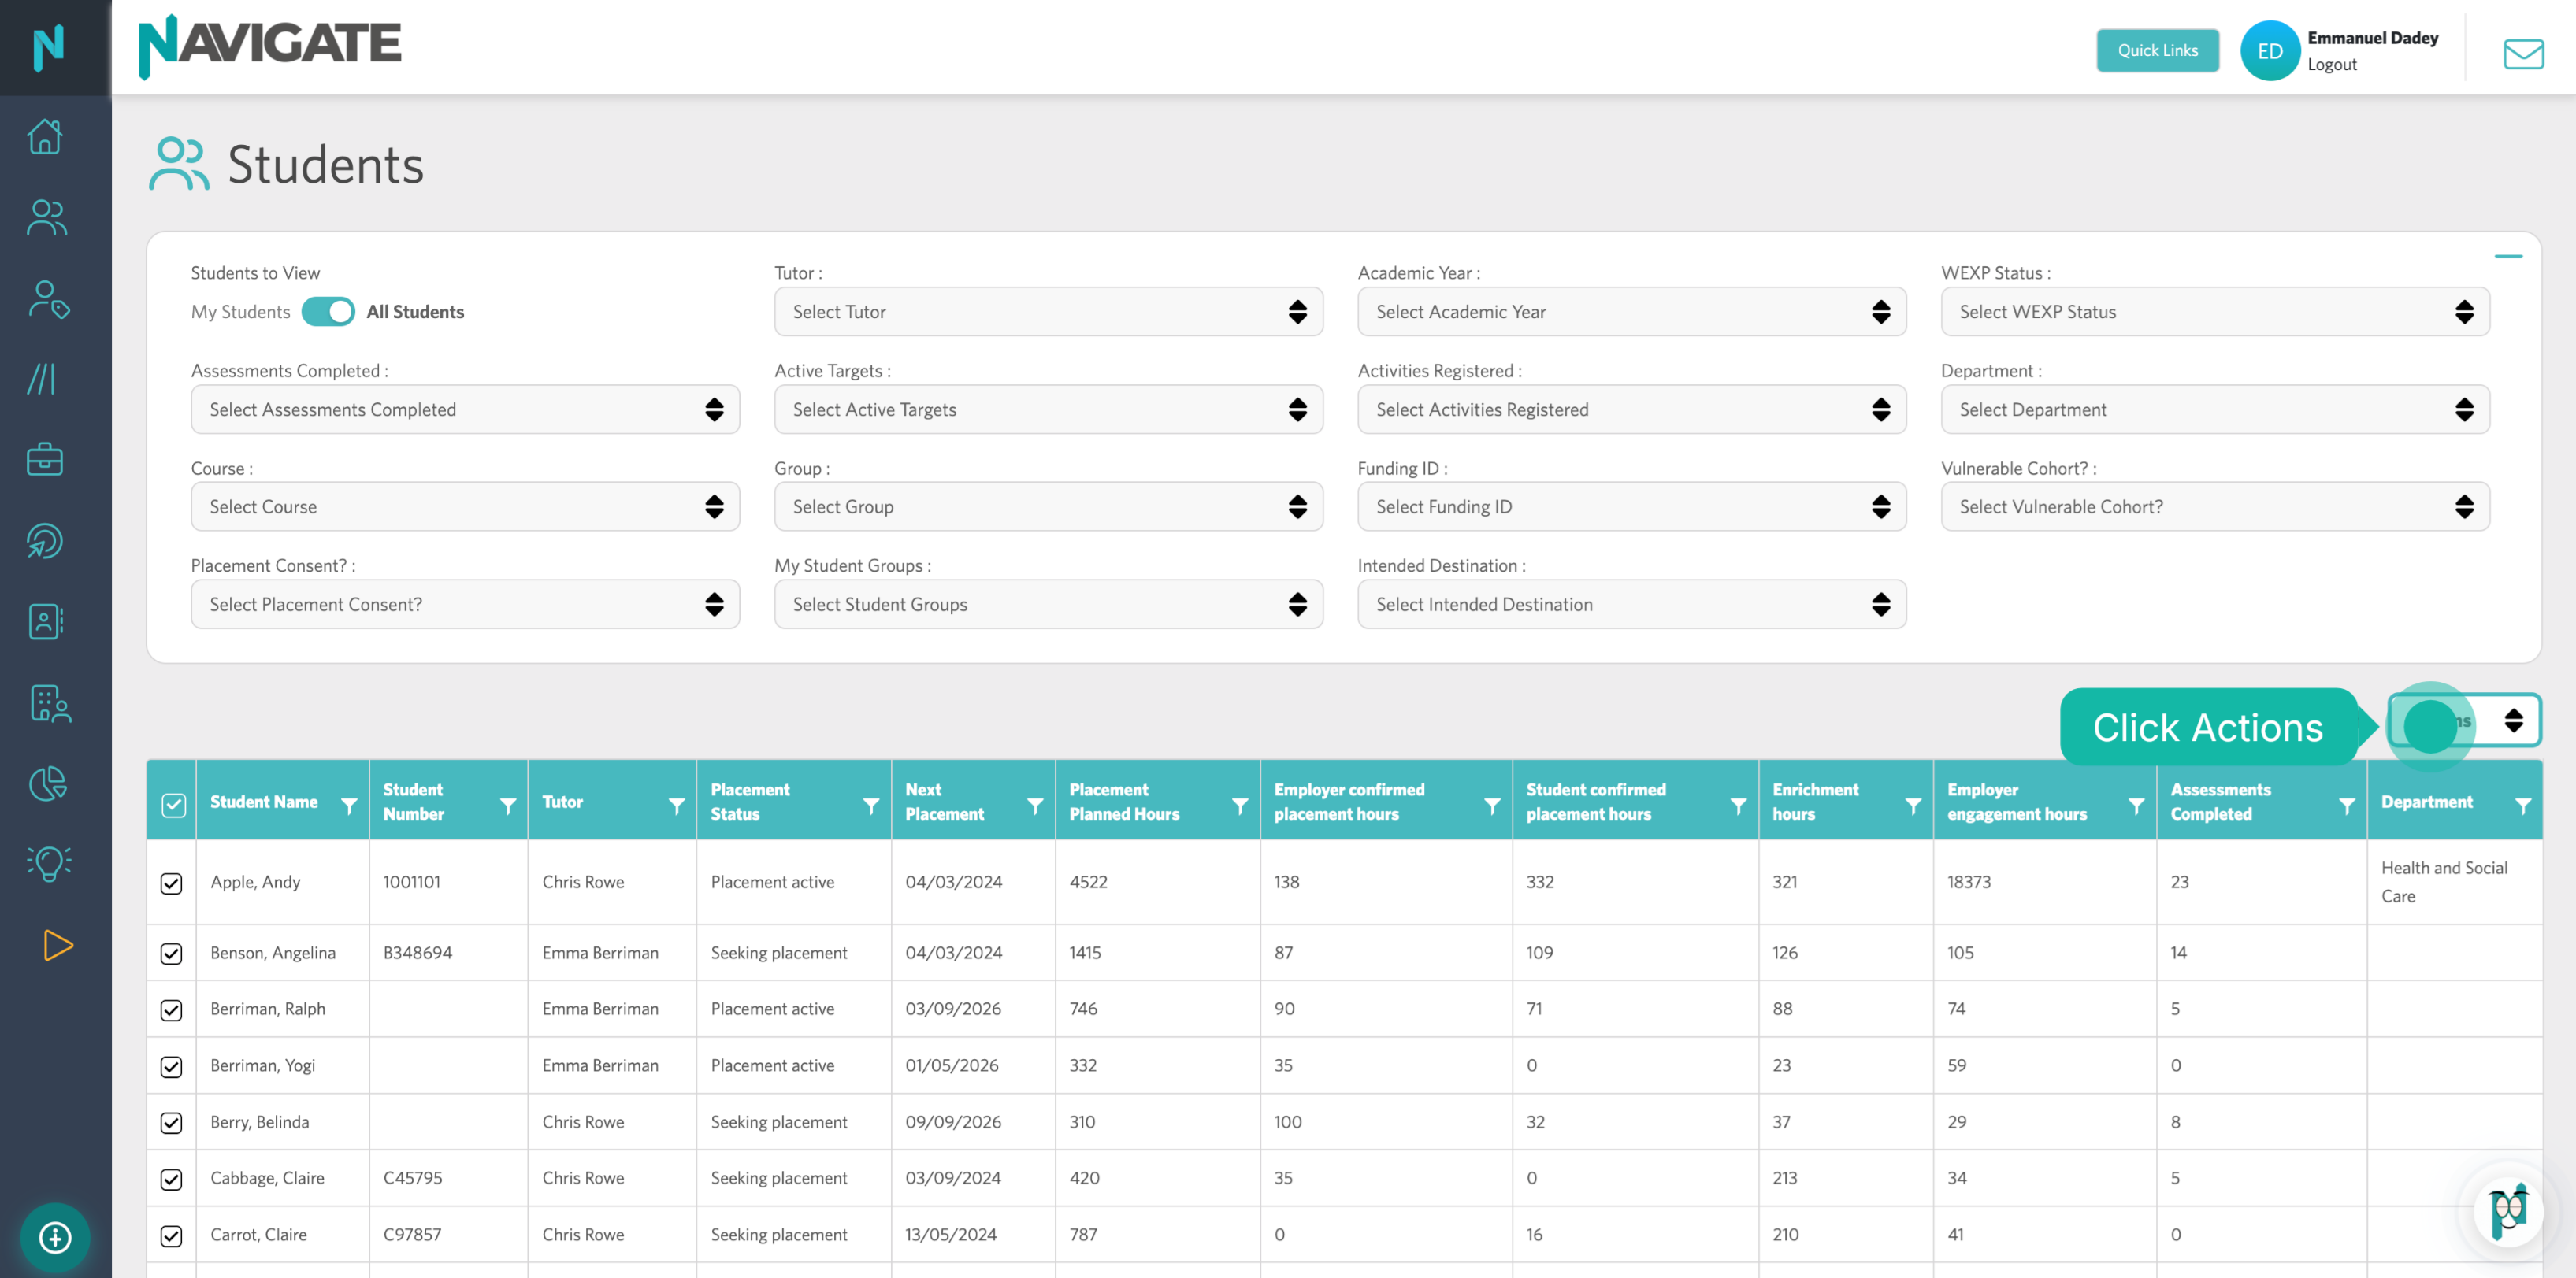The image size is (2576, 1278).
Task: Open the Select Intended Destination dropdown
Action: click(1631, 605)
